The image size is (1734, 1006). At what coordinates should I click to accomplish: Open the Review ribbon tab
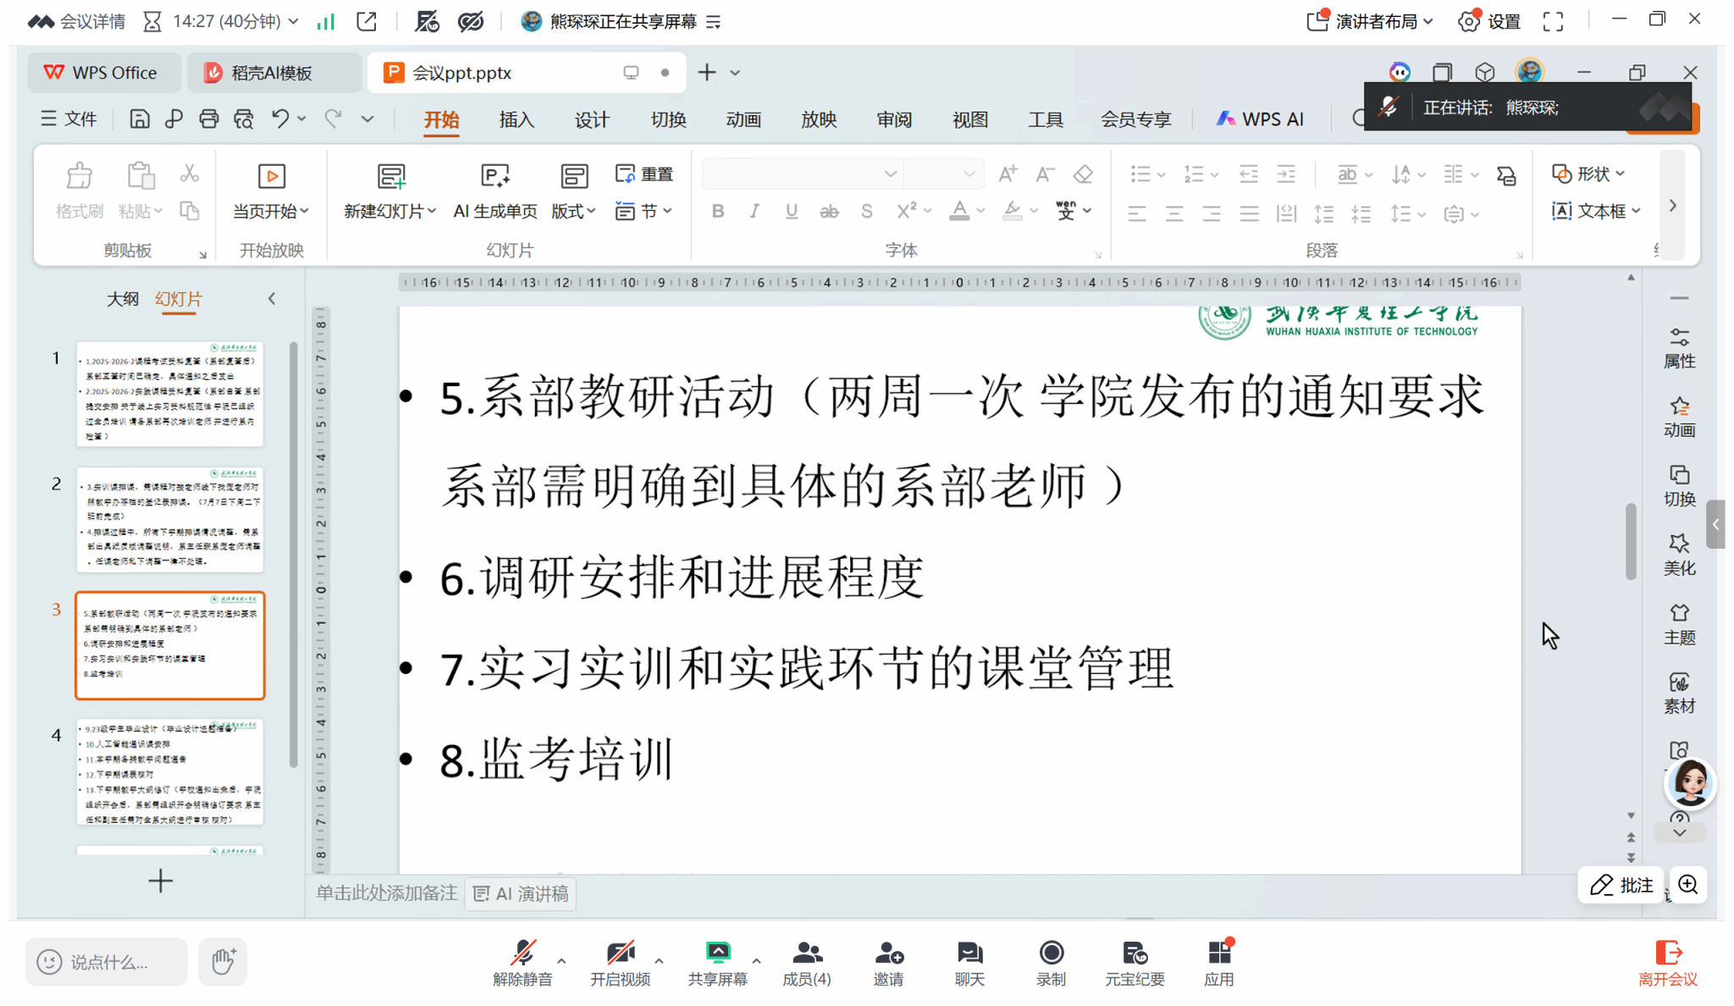(x=894, y=119)
